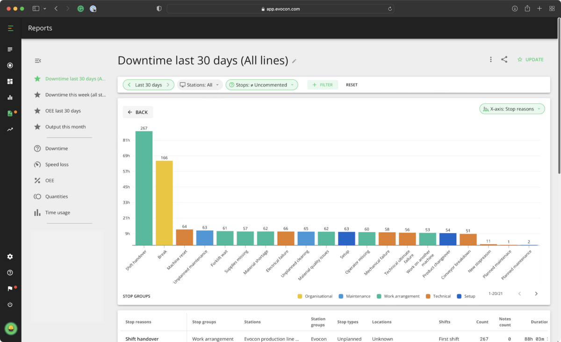Click the collapse saved reports panel icon
The width and height of the screenshot is (561, 342).
(x=37, y=60)
